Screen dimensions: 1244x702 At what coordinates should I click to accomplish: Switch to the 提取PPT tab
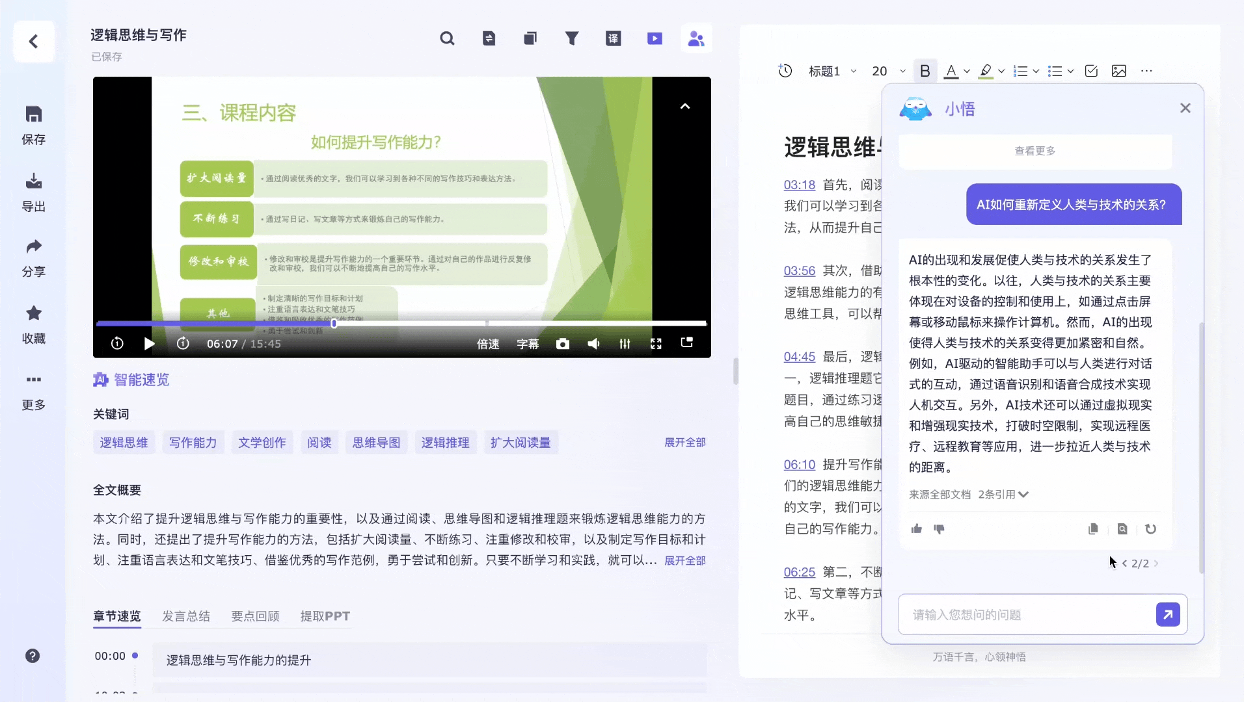pyautogui.click(x=325, y=616)
